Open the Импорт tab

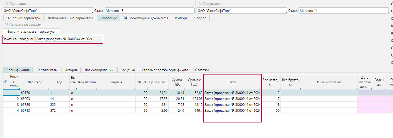181,18
